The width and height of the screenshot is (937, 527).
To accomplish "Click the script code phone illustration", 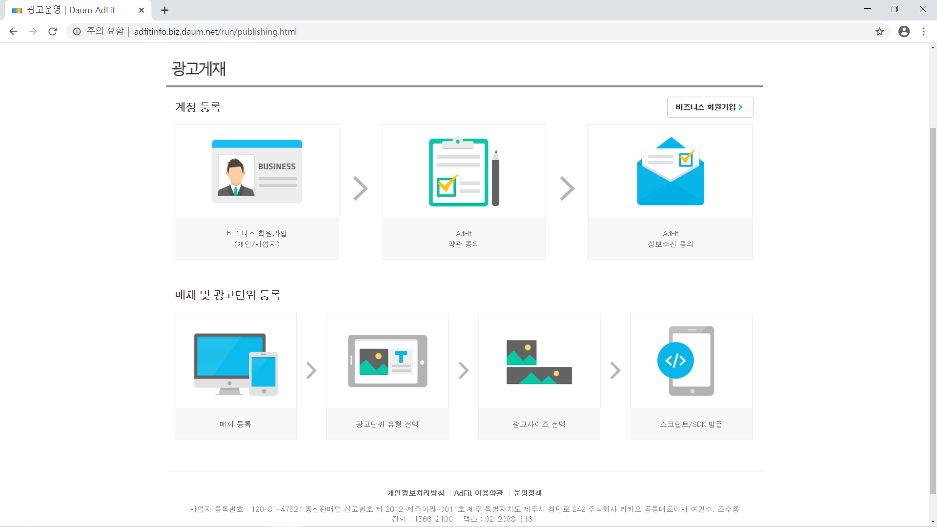I will click(x=686, y=361).
